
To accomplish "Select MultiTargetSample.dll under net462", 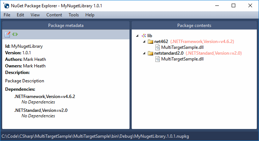I will [x=182, y=47].
